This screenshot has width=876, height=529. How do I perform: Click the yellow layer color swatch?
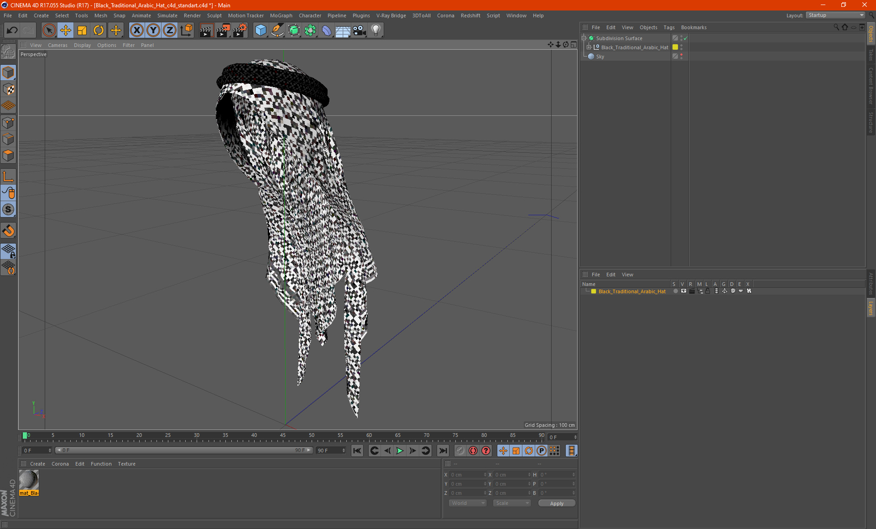[x=594, y=291]
